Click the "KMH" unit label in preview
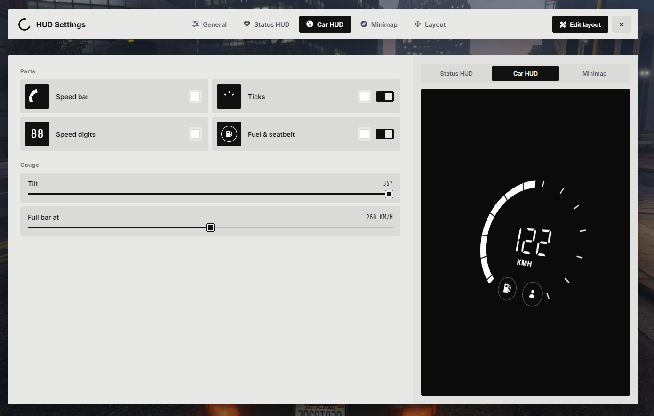Viewport: 654px width, 416px height. point(524,263)
